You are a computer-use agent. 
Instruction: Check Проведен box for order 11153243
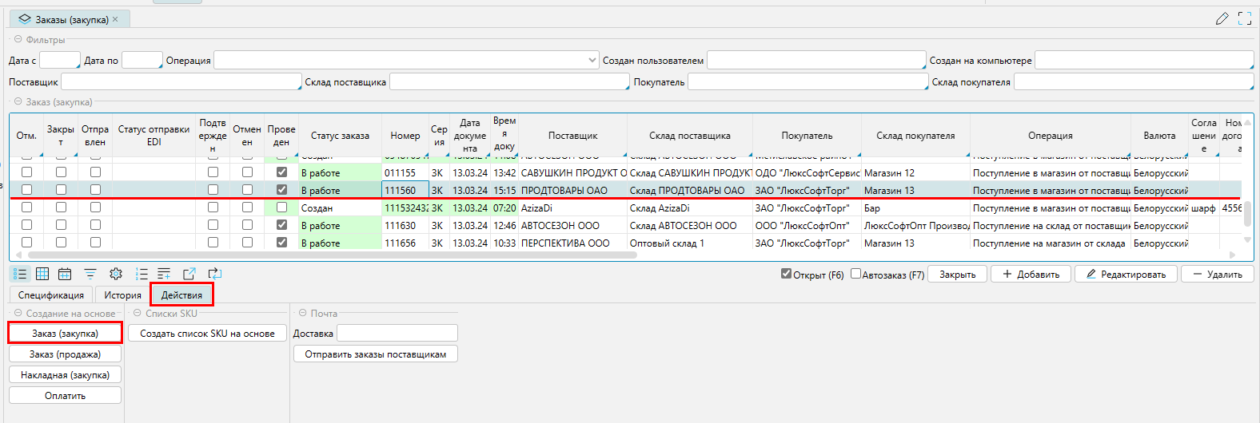point(281,208)
